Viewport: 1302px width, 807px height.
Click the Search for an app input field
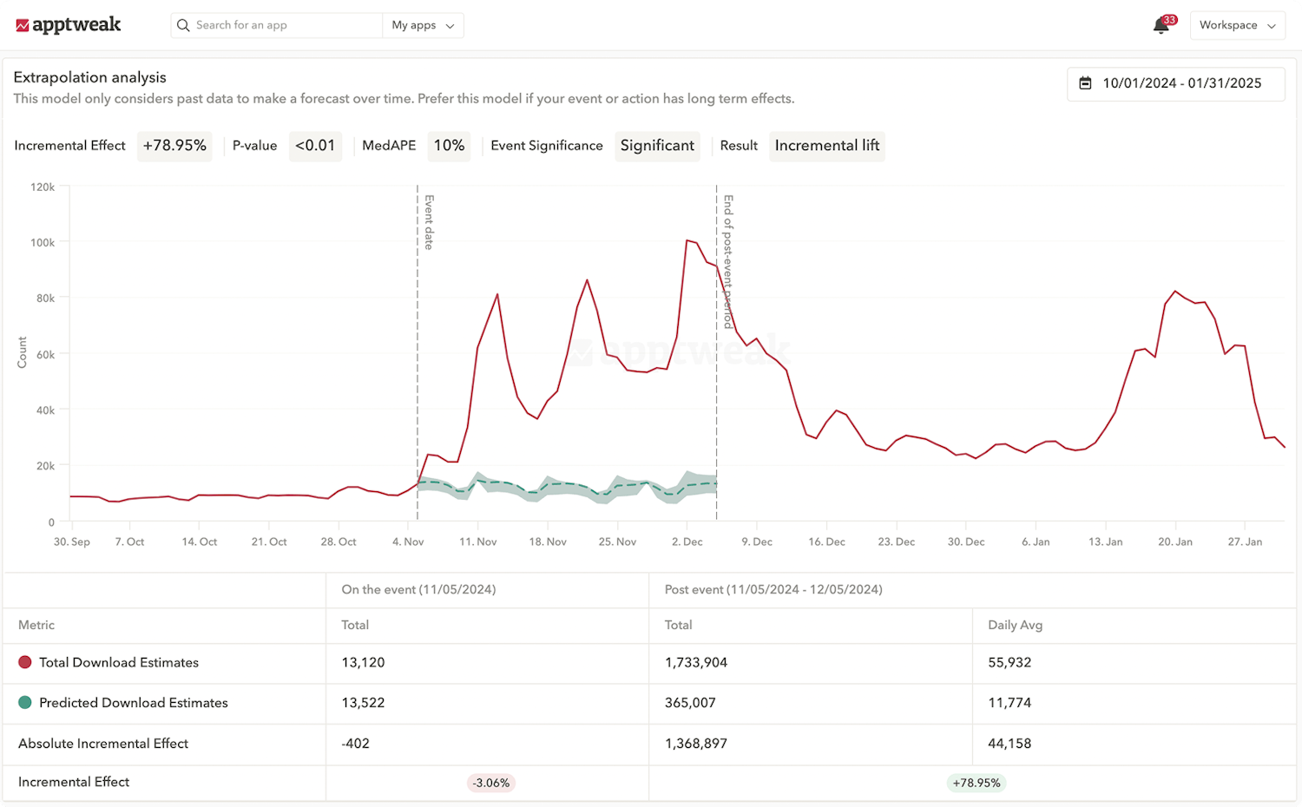(x=278, y=25)
